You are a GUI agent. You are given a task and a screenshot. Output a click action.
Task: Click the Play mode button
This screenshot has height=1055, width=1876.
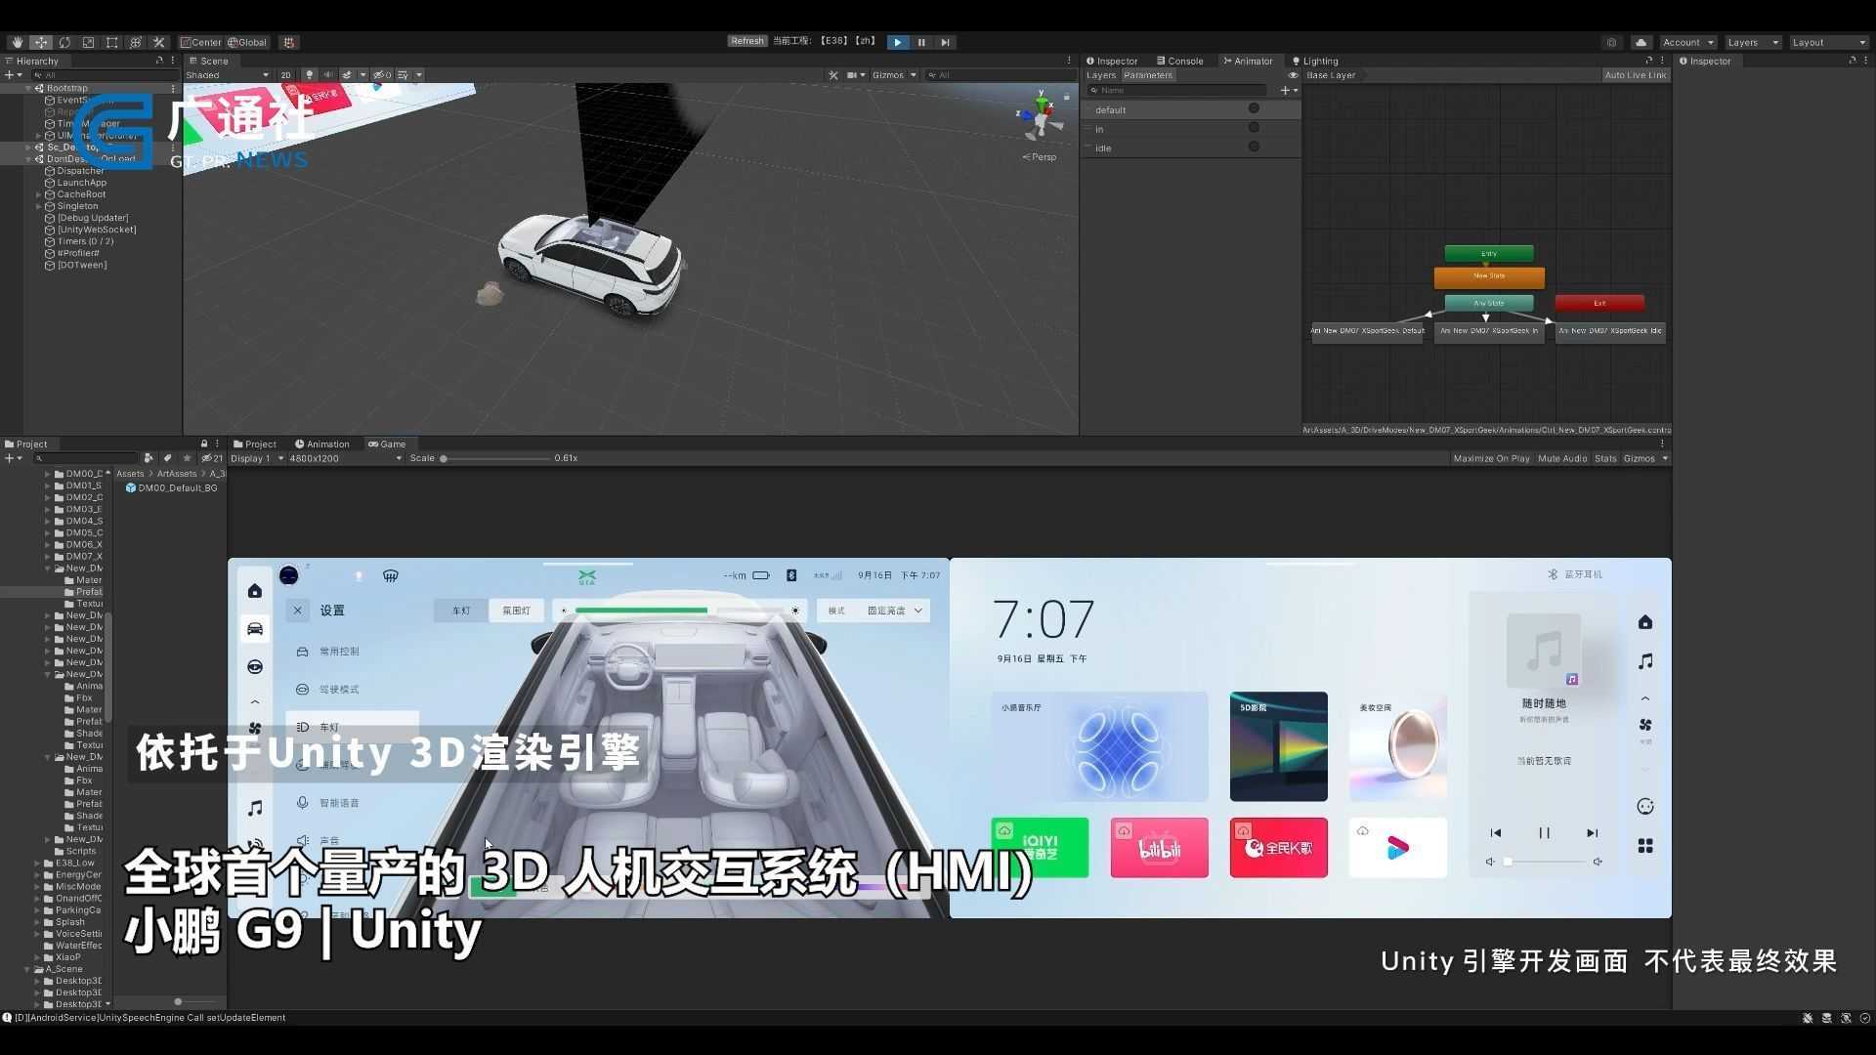(x=897, y=42)
